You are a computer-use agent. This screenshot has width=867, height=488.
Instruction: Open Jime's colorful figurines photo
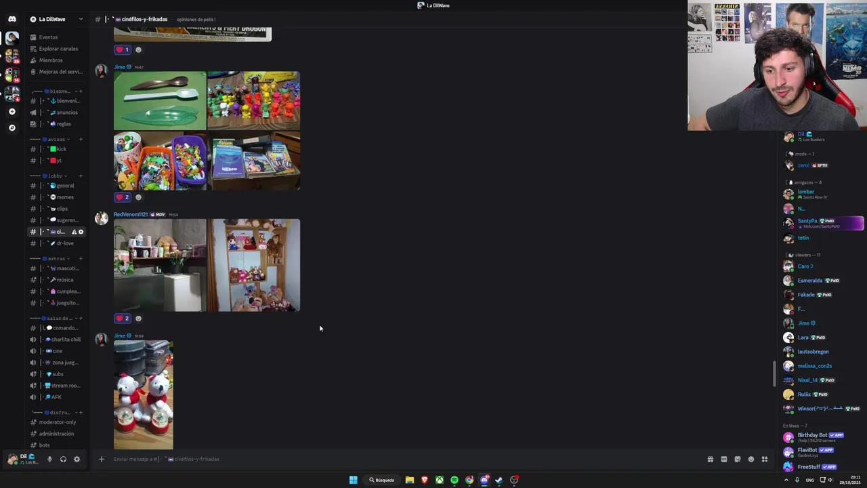(253, 100)
